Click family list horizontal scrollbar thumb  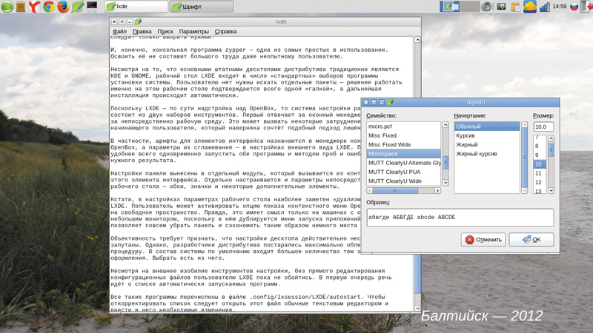click(x=395, y=191)
